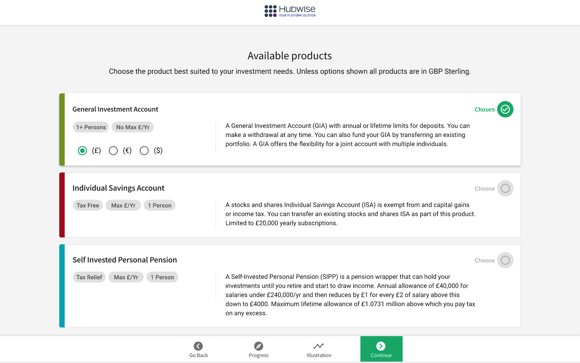This screenshot has height=363, width=580.
Task: Click the SIPP card's 1 Person tag
Action: [x=162, y=277]
